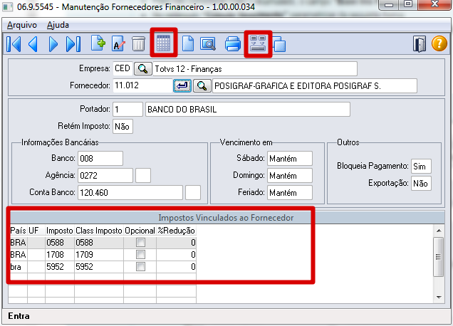Select Imposto cell 1708
The height and width of the screenshot is (326, 453).
pyautogui.click(x=60, y=255)
